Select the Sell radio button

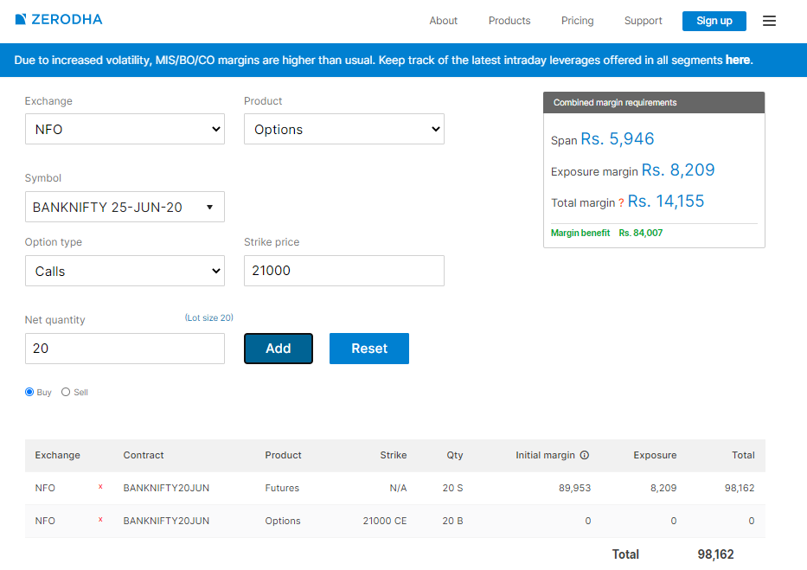coord(66,392)
